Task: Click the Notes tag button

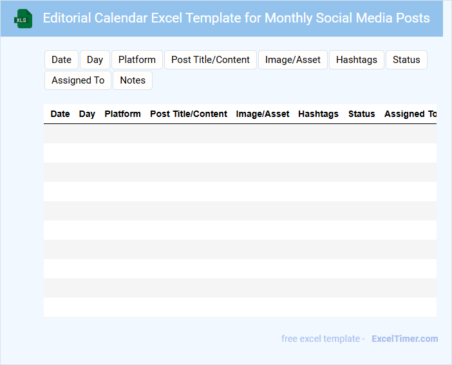Action: tap(132, 80)
